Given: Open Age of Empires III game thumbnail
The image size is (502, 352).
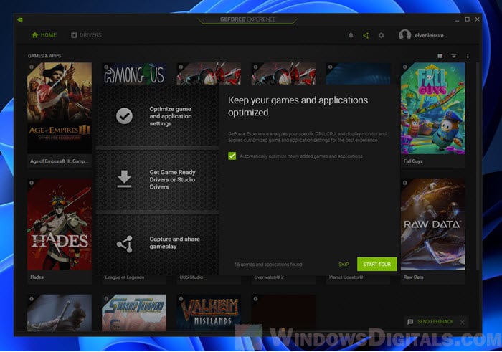Looking at the screenshot, I should tap(60, 108).
